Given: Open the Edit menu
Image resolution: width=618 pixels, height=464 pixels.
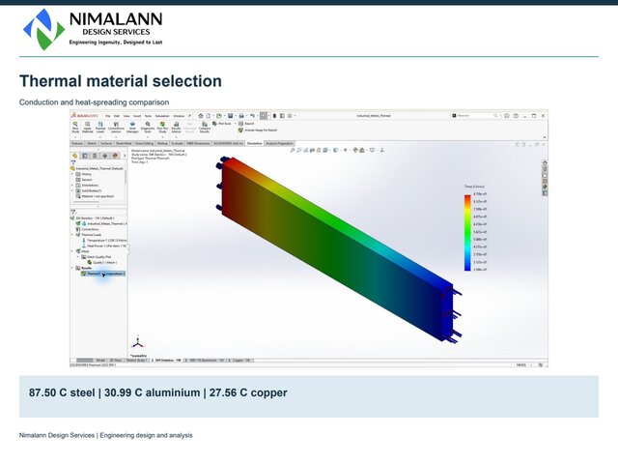Looking at the screenshot, I should pos(117,116).
